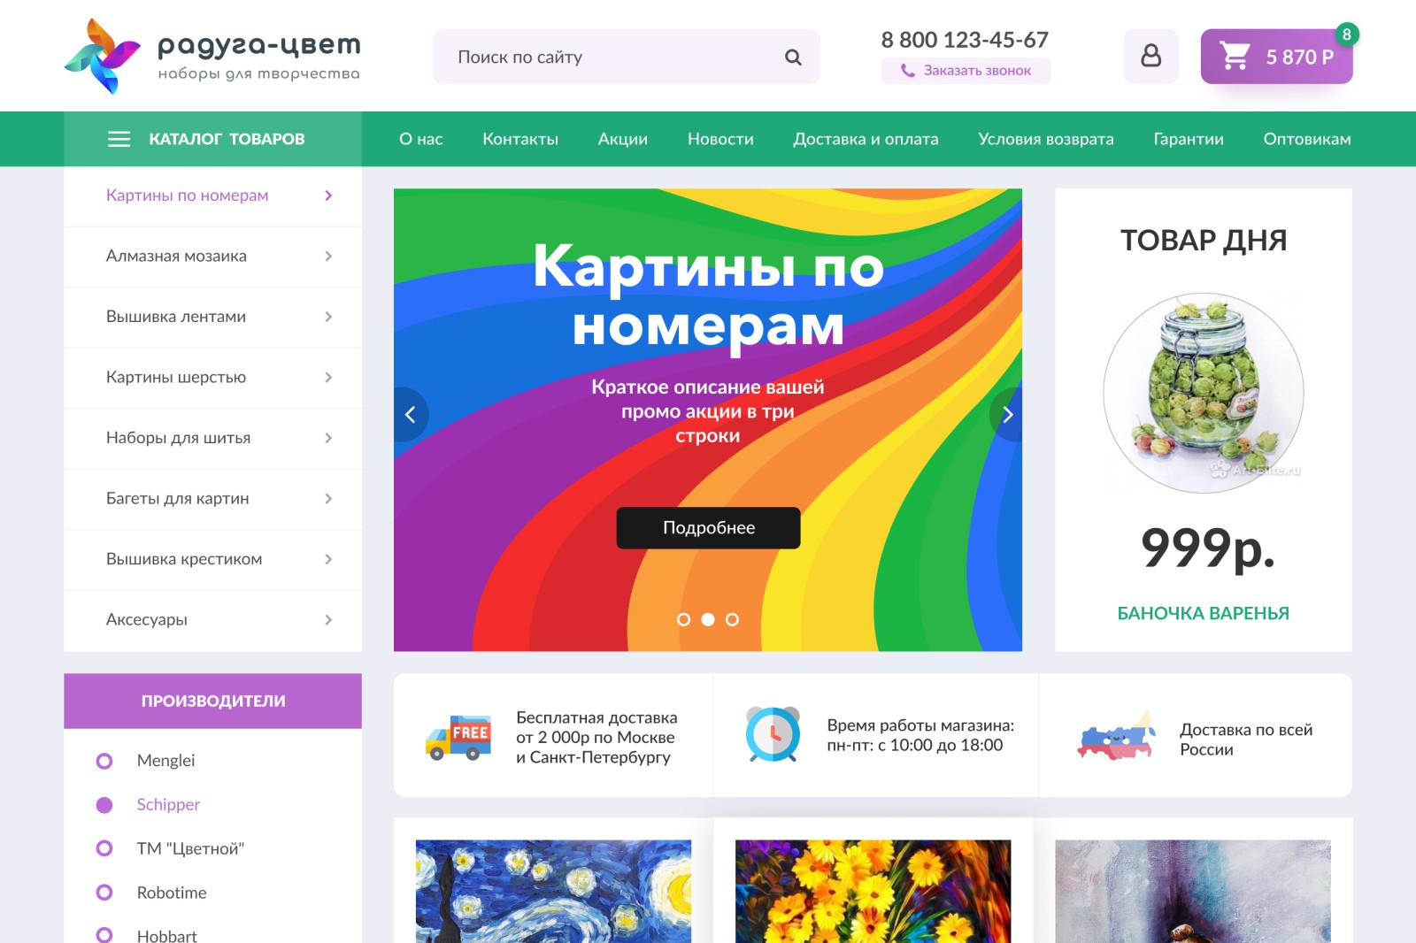The width and height of the screenshot is (1416, 943).
Task: Expand the Картины шерстью category chevron
Action: [x=328, y=378]
